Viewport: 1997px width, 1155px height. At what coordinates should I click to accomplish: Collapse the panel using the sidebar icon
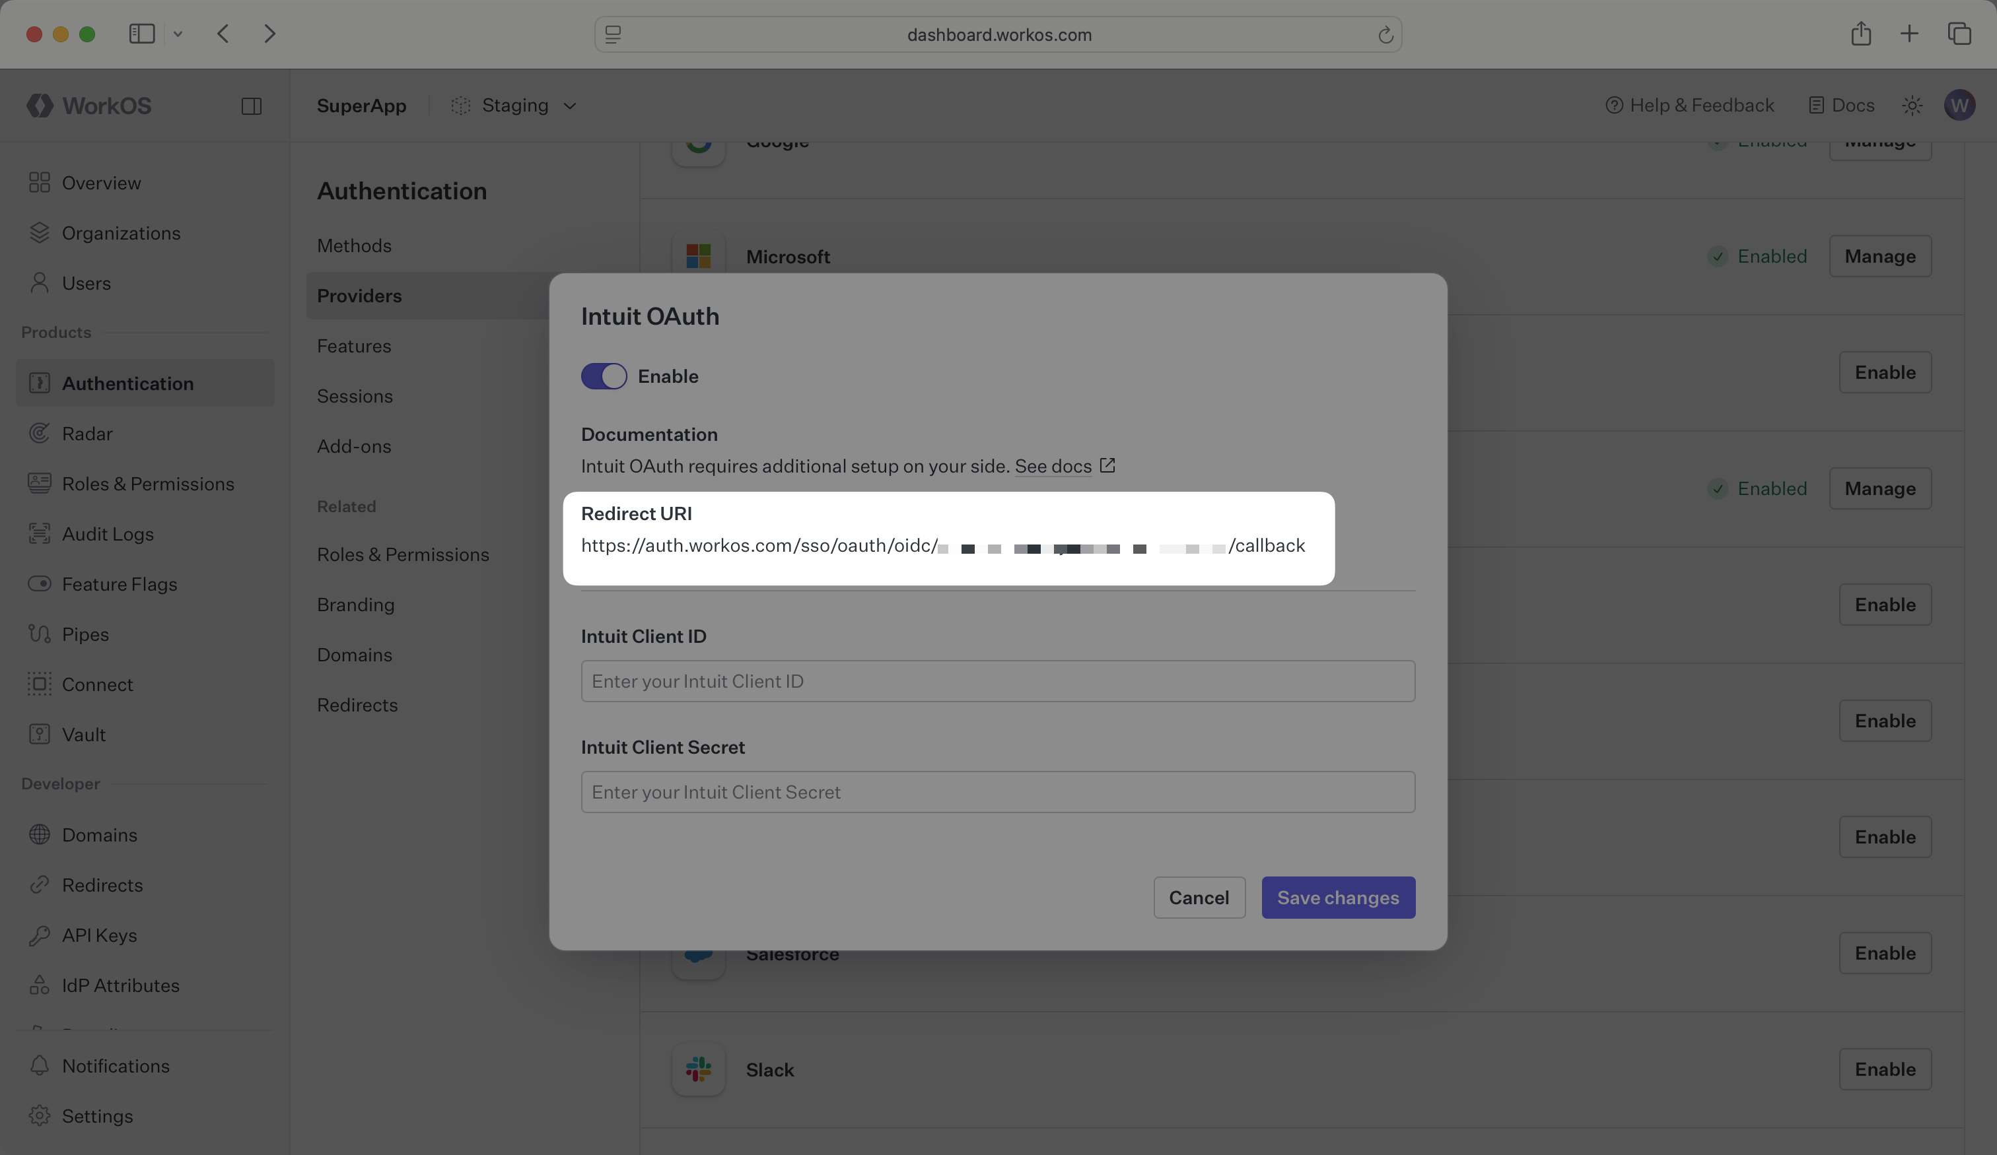click(x=252, y=106)
